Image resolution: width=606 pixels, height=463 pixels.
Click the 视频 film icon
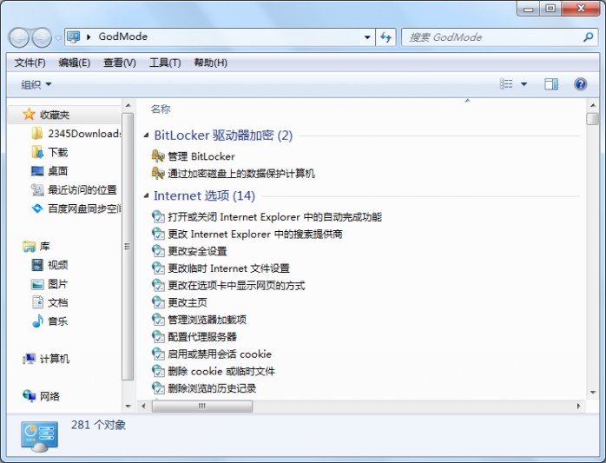pos(37,265)
